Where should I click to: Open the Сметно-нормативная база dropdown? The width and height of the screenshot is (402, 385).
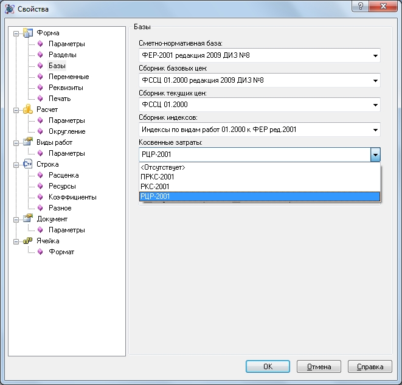(x=375, y=56)
